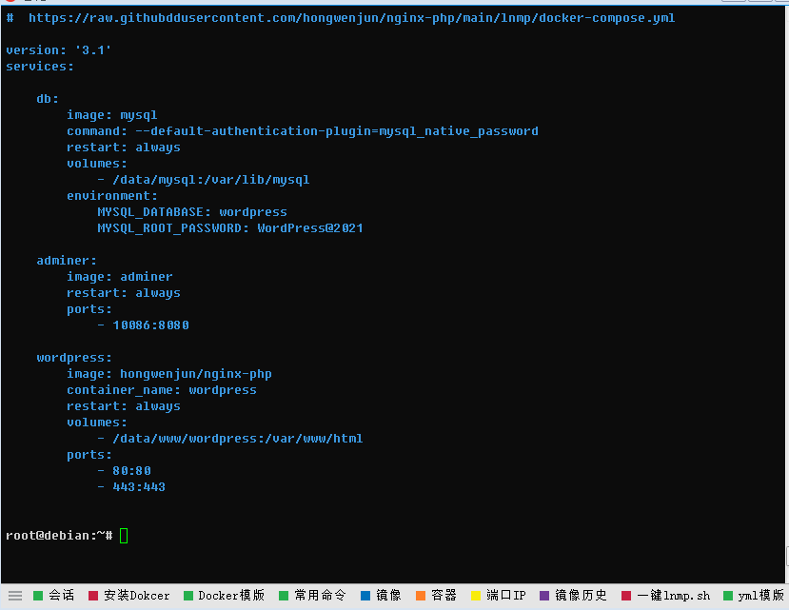Click the container_name: wordpress line
This screenshot has height=610, width=789.
coord(161,390)
